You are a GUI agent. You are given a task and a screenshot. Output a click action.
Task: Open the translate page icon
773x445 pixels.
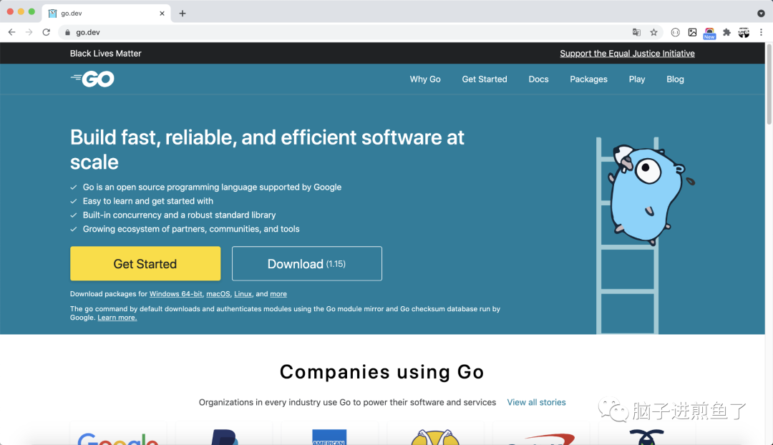(x=636, y=32)
